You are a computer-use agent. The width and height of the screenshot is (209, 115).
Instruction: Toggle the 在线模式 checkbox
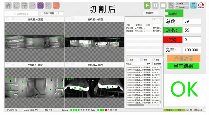[167, 13]
